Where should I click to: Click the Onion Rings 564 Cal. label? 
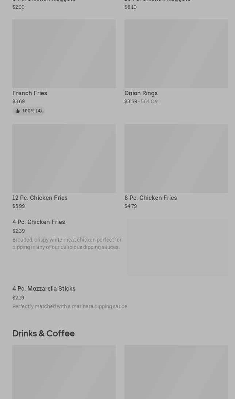pyautogui.click(x=150, y=102)
